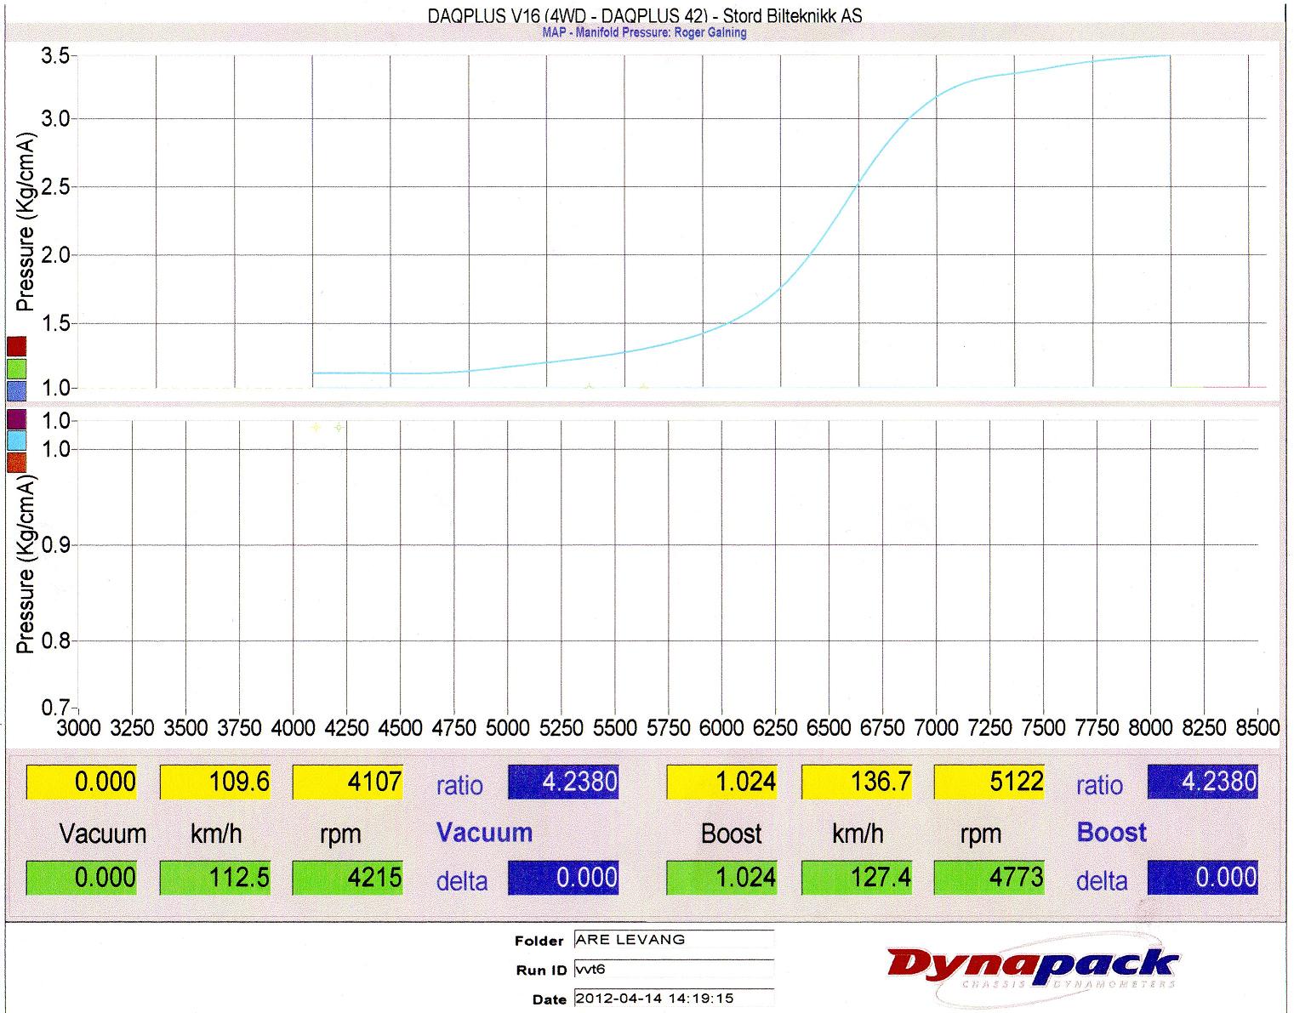Select the cyan trace color swatch
The height and width of the screenshot is (1013, 1294).
(17, 440)
